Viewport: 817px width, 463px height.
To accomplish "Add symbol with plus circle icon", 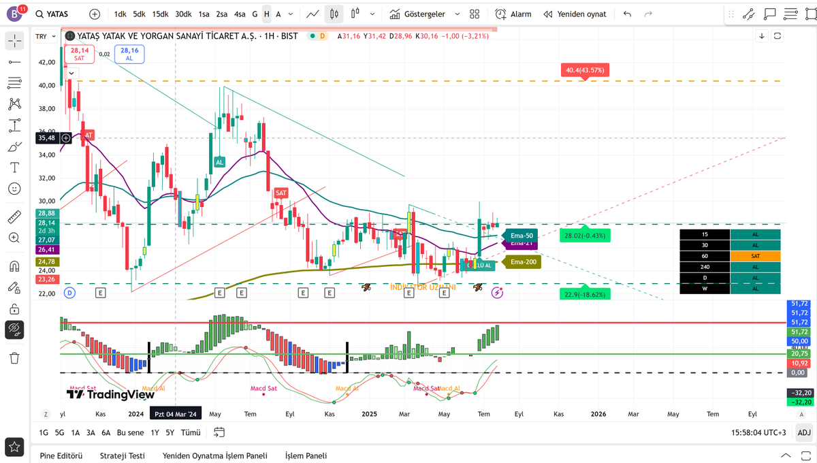I will pyautogui.click(x=95, y=14).
